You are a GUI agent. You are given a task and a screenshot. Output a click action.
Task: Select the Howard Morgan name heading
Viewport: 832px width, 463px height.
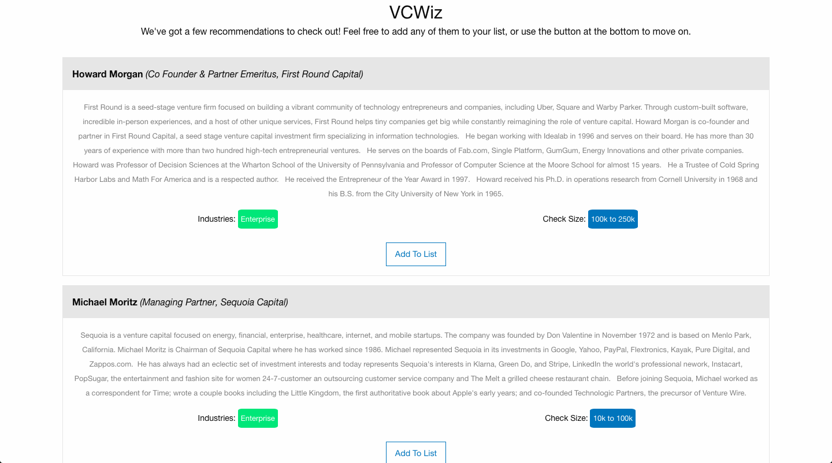107,74
